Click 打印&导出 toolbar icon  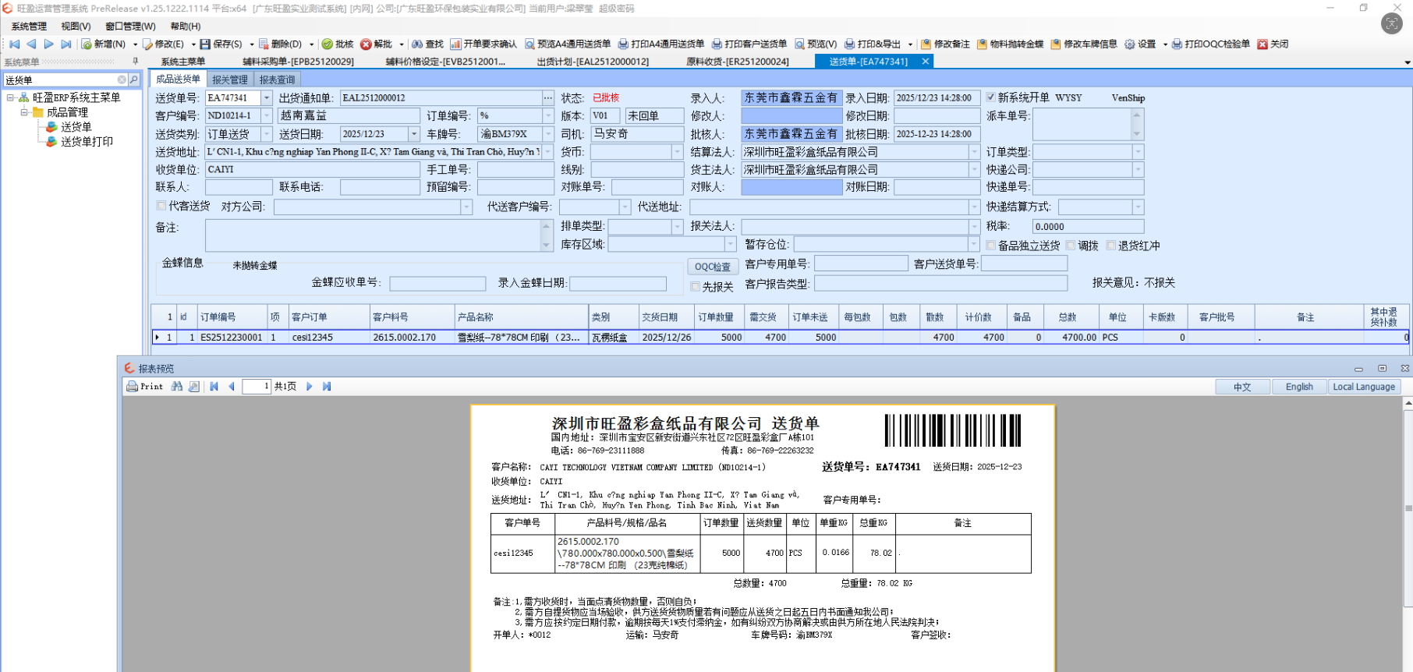(850, 44)
